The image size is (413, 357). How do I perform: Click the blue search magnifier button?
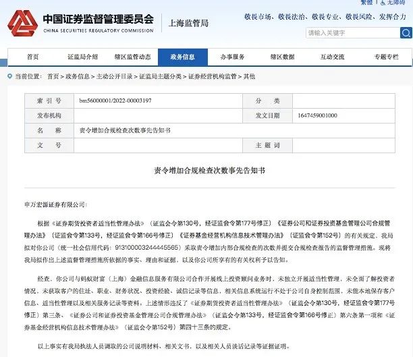pos(406,33)
